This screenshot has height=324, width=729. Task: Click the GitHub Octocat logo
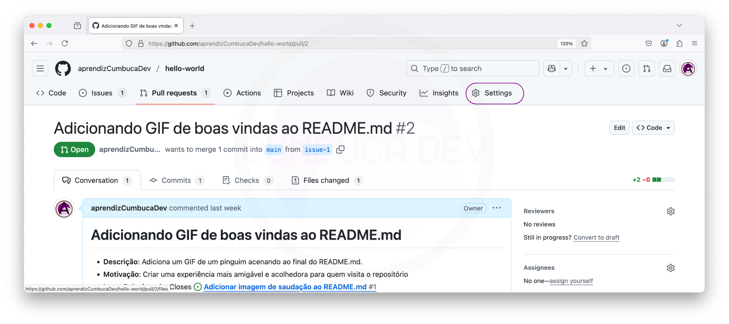(x=63, y=69)
